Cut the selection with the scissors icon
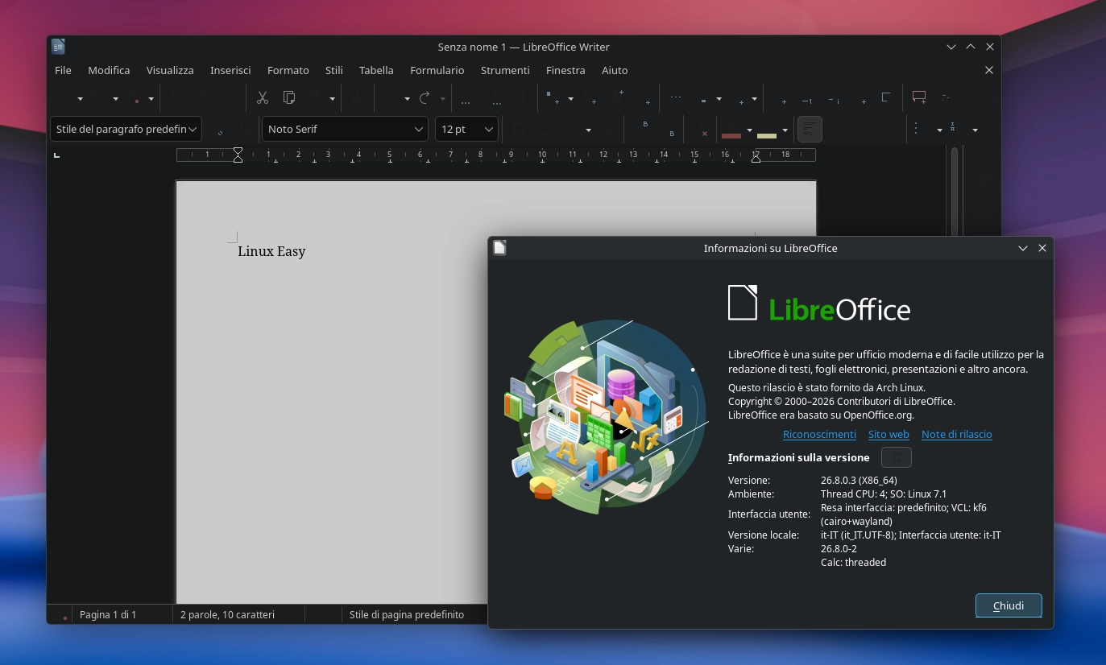The height and width of the screenshot is (665, 1106). (262, 98)
